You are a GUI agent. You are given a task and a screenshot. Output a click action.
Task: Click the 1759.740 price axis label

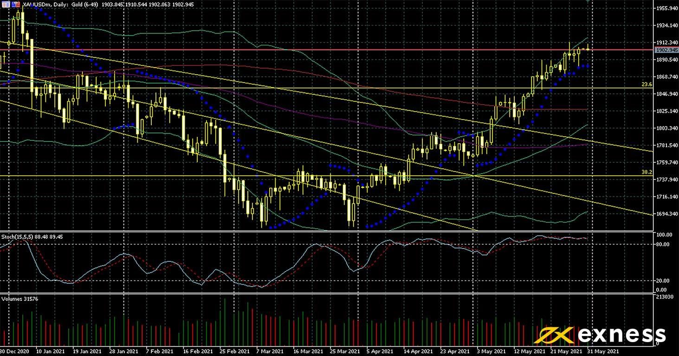[x=667, y=163]
